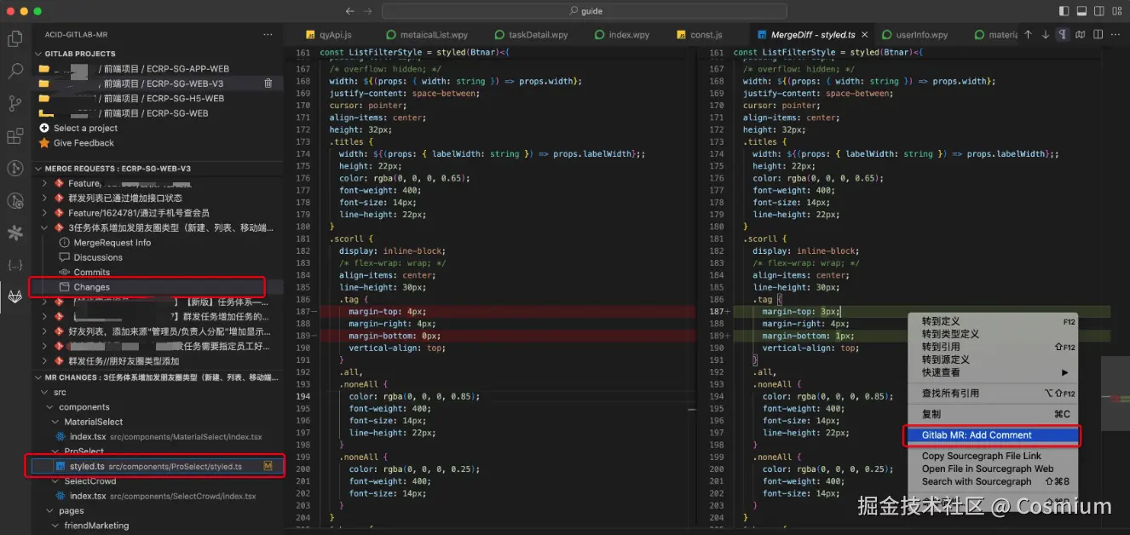Screen dimensions: 1130x535
Task: Click Give Feedback link
Action: 84,143
